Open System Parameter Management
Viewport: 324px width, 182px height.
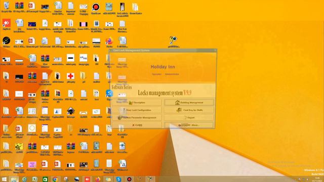tap(137, 117)
